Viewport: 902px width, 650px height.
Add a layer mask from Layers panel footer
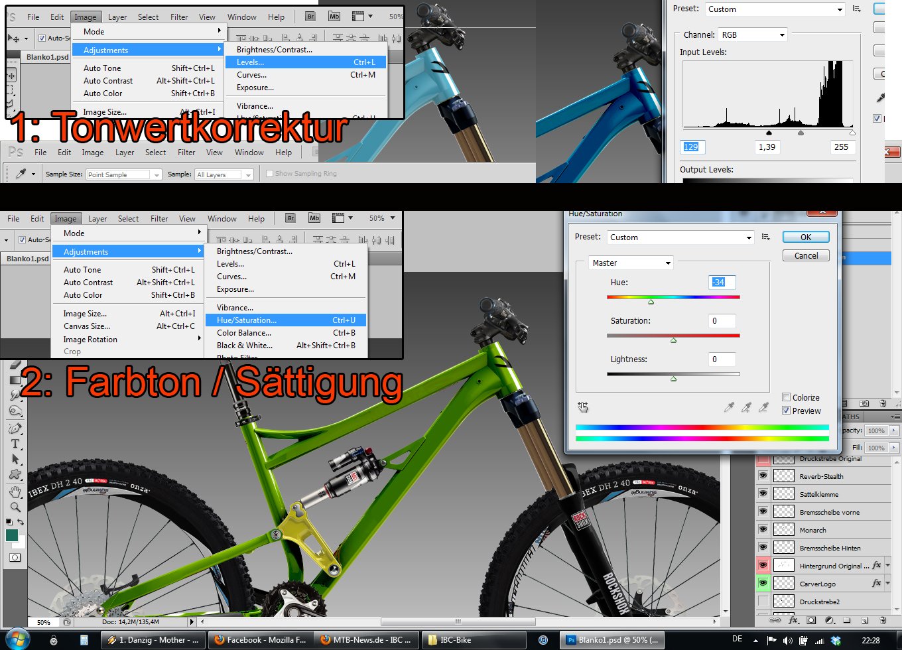click(x=811, y=621)
